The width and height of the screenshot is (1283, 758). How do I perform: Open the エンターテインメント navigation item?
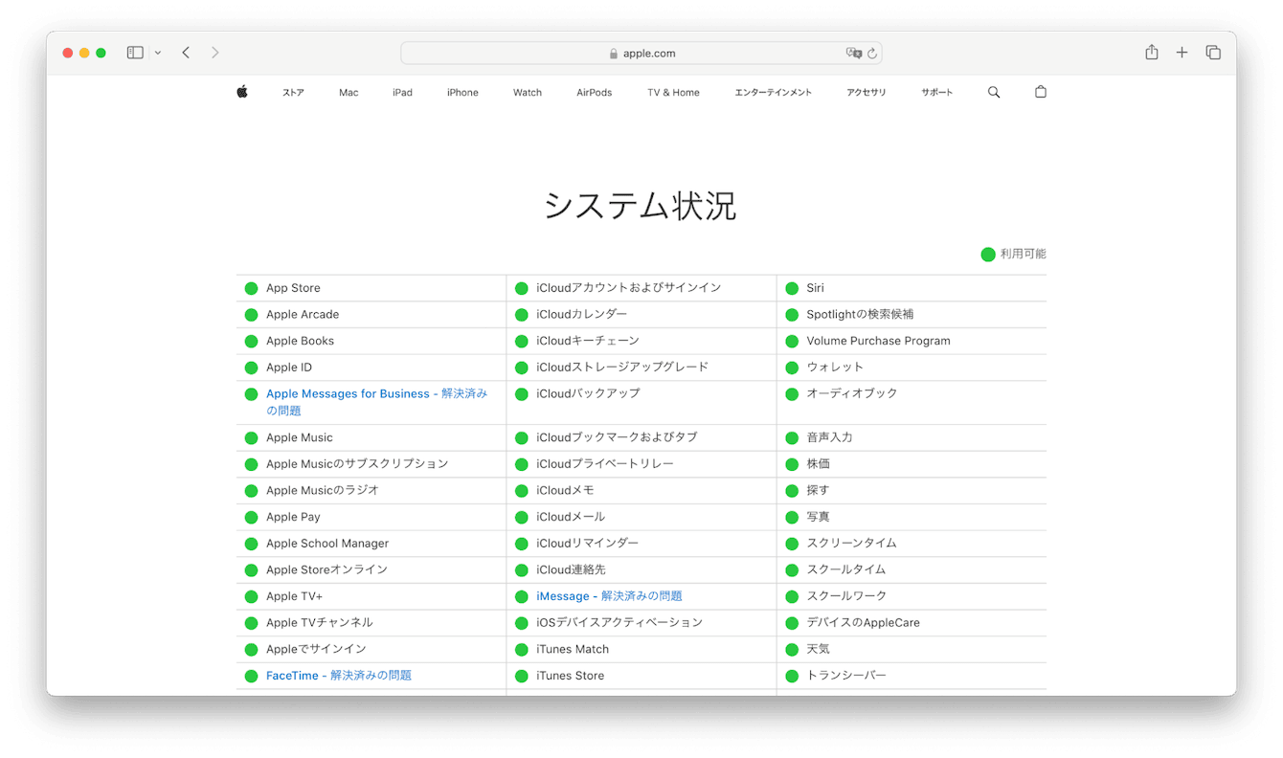pyautogui.click(x=773, y=93)
